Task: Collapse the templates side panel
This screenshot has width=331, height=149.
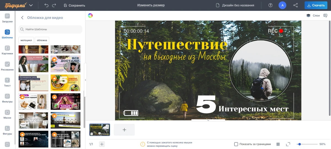Action: 86,80
